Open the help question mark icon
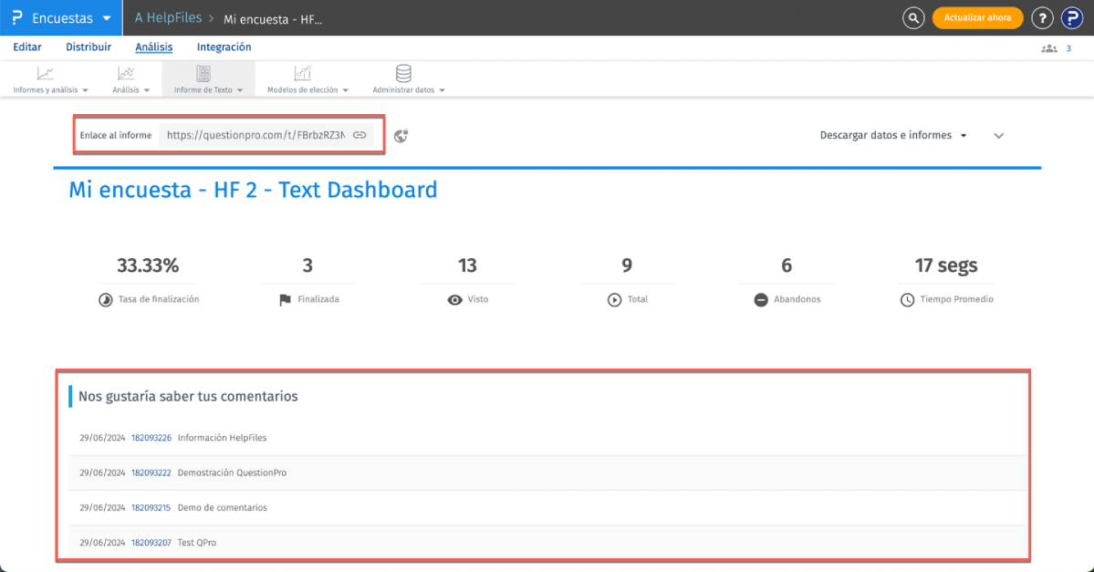This screenshot has height=572, width=1094. 1041,17
